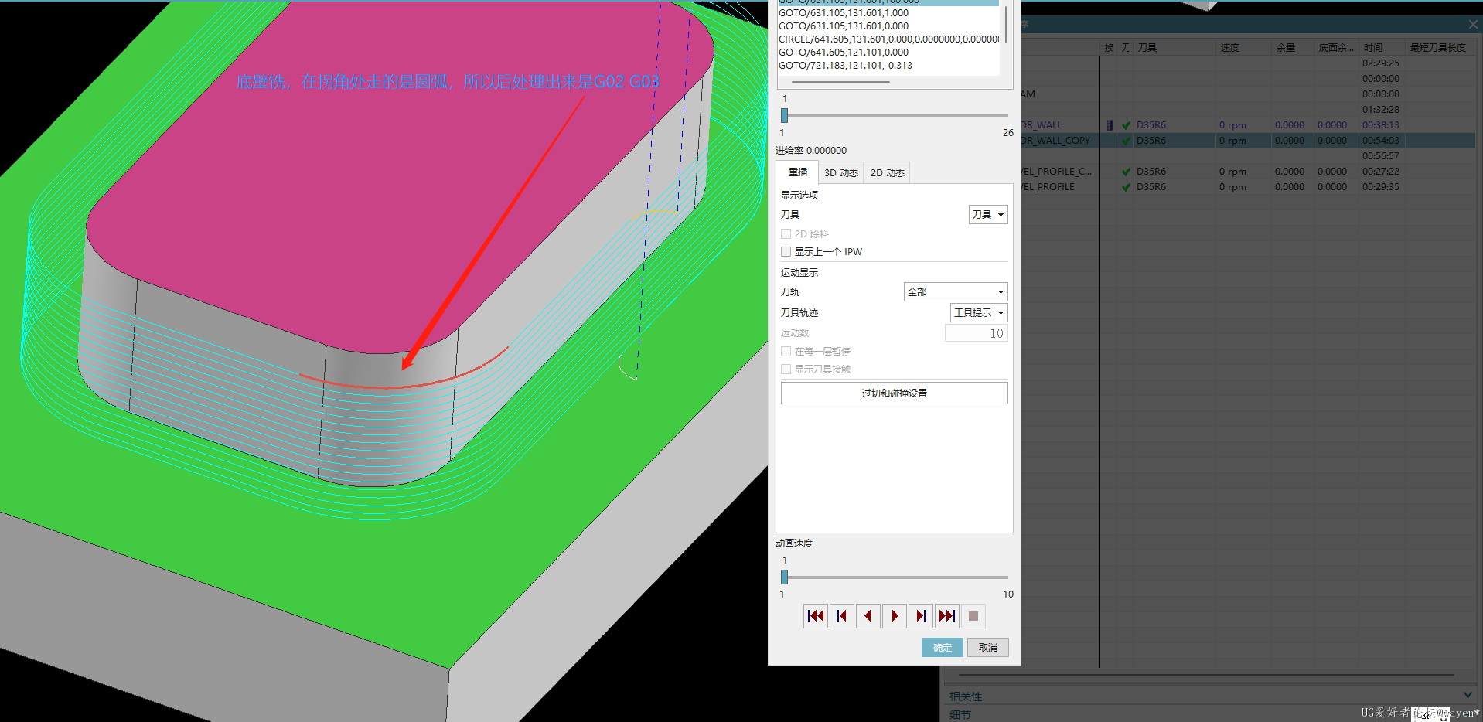The height and width of the screenshot is (722, 1483).
Task: Click time value 00:54:03
Action: tap(1381, 141)
